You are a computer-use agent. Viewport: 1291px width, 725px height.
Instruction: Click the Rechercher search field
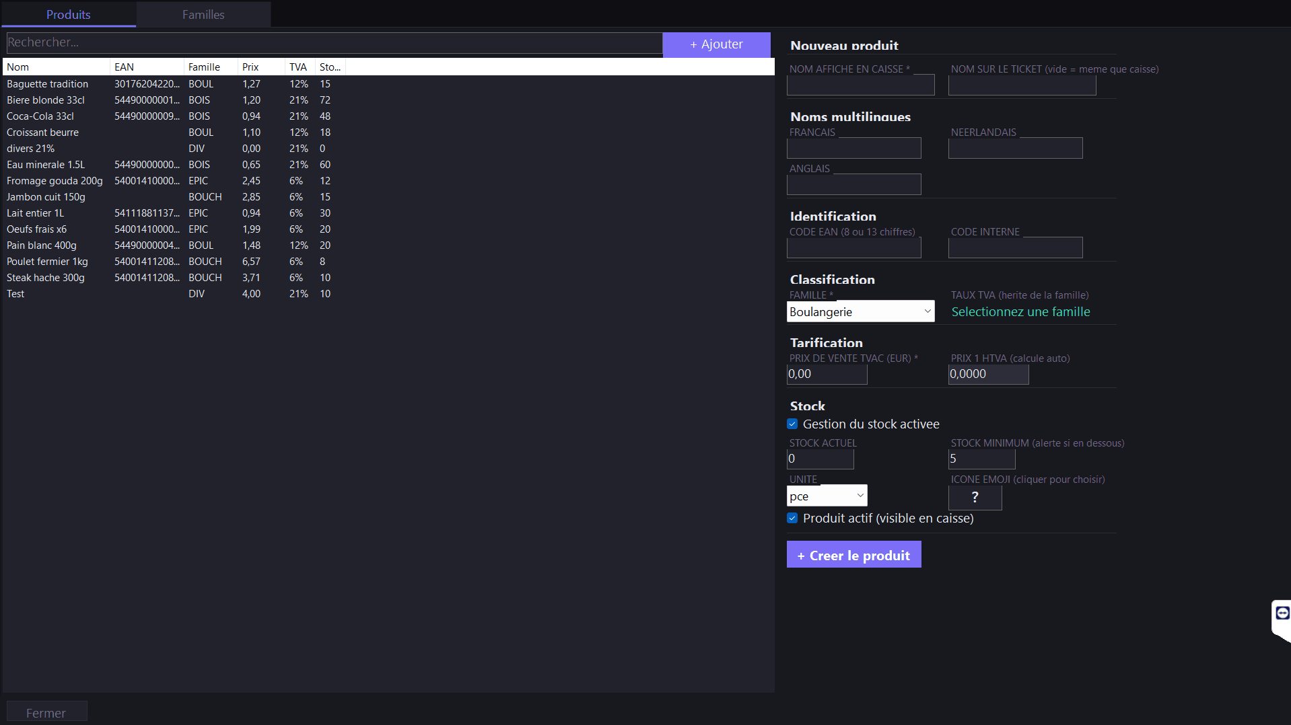click(x=333, y=42)
